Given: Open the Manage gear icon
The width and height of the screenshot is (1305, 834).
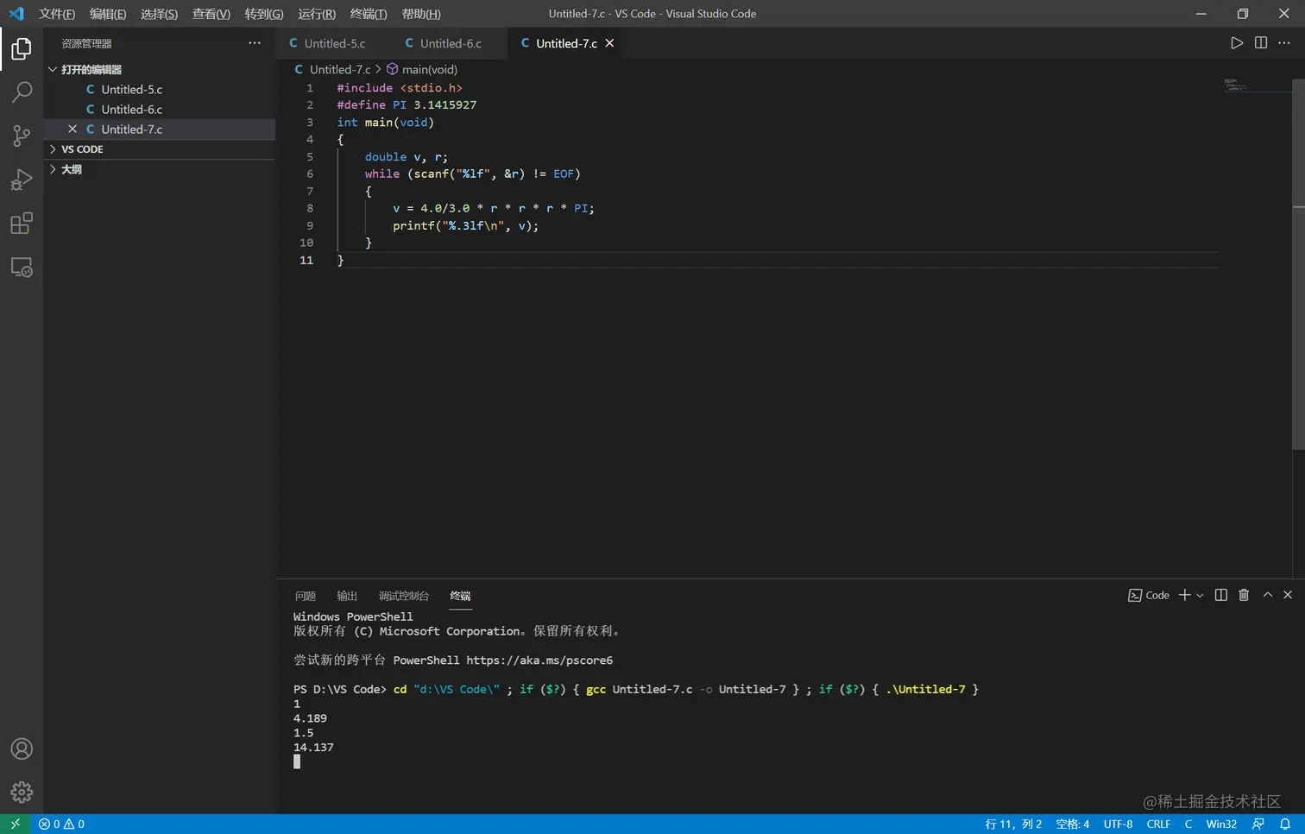Looking at the screenshot, I should point(22,792).
